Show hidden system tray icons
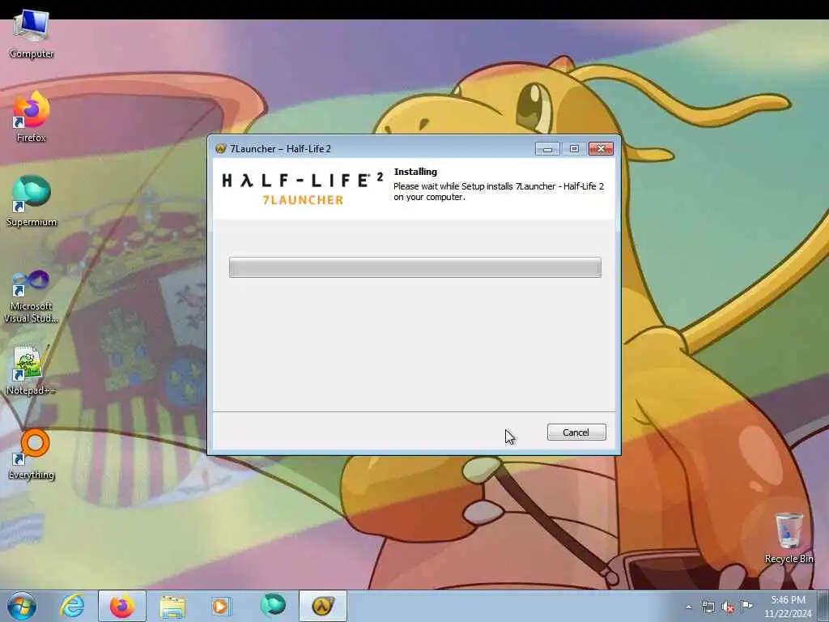The width and height of the screenshot is (829, 622). (688, 607)
